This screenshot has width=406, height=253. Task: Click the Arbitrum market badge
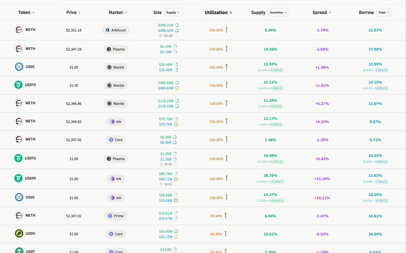coord(116,30)
